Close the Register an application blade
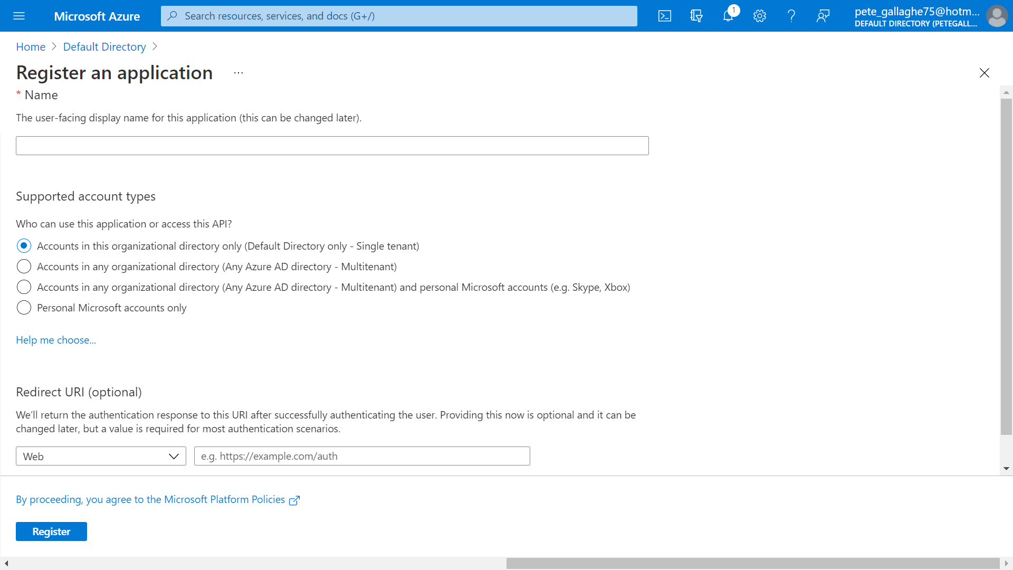1013x570 pixels. click(x=985, y=73)
